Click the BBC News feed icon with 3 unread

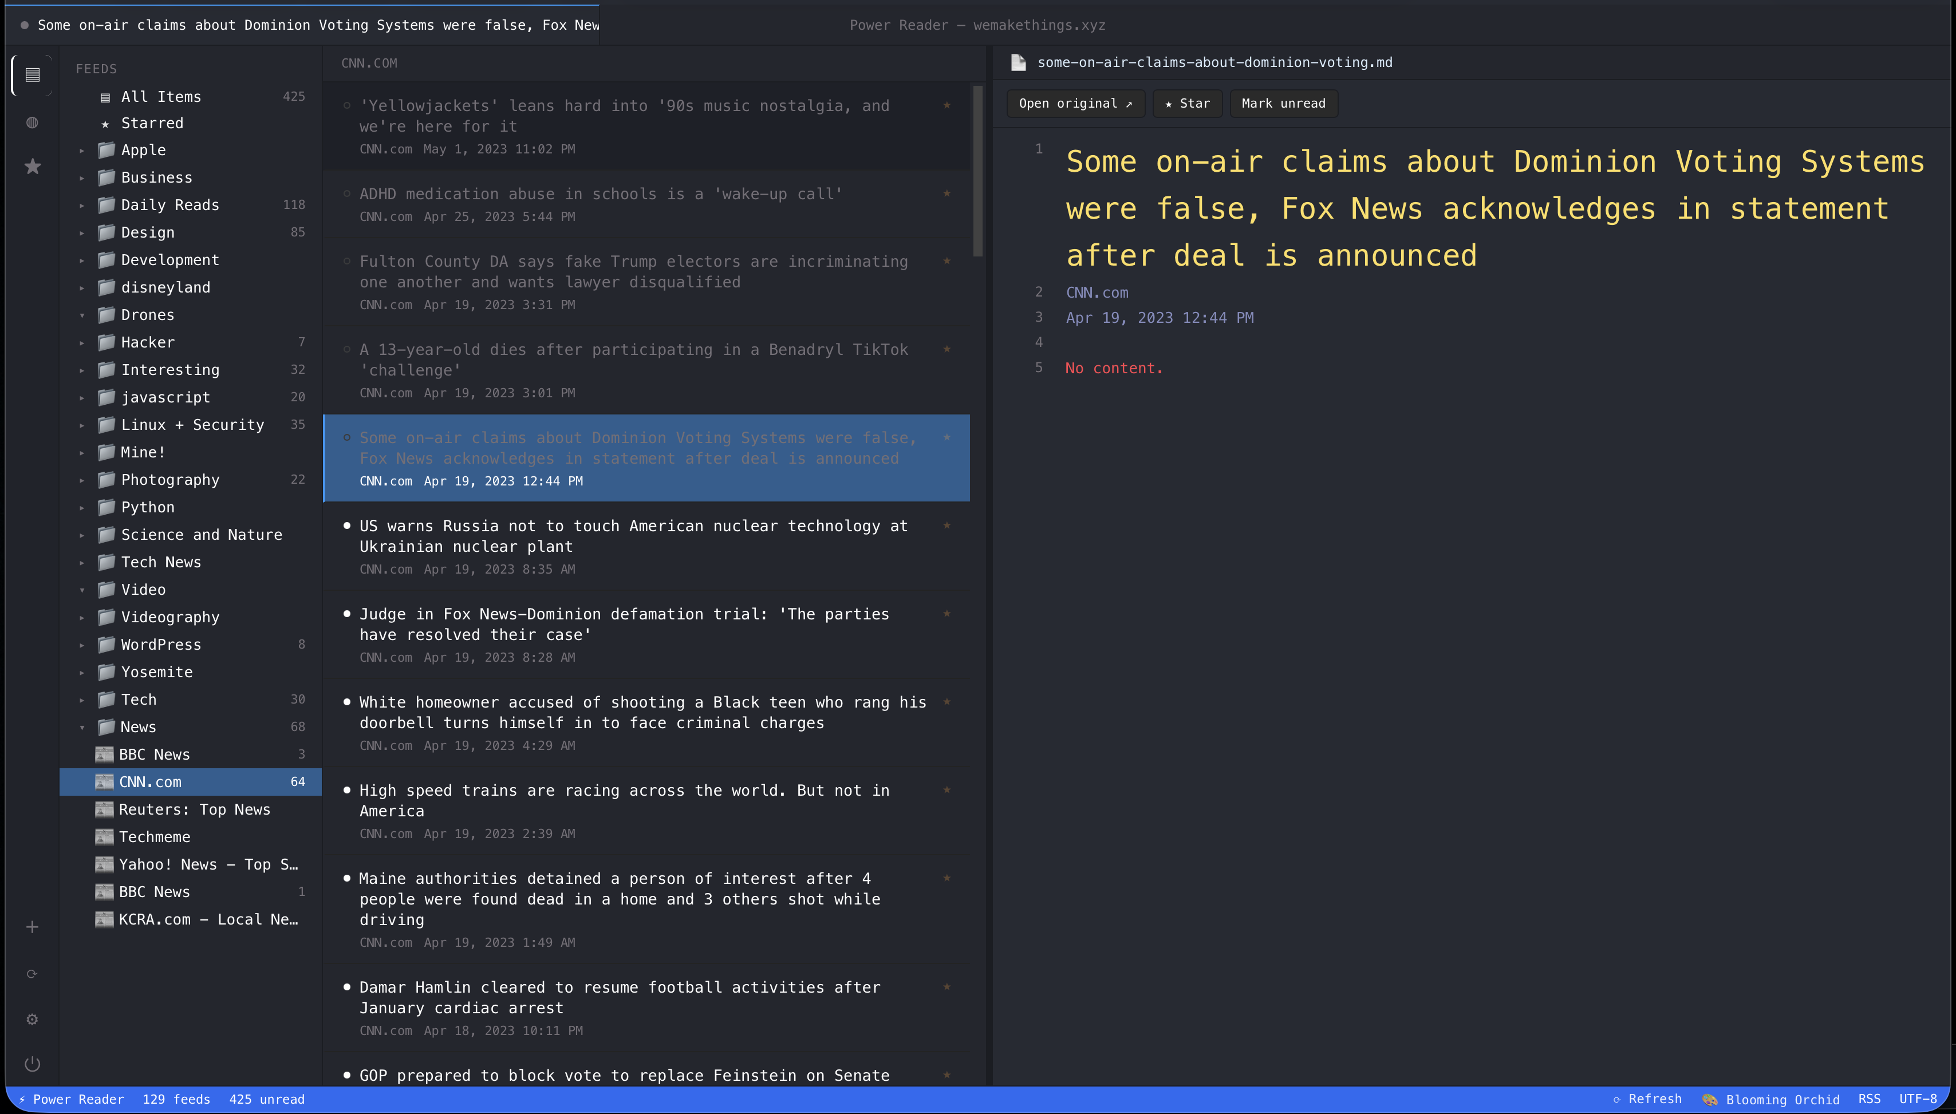(104, 754)
